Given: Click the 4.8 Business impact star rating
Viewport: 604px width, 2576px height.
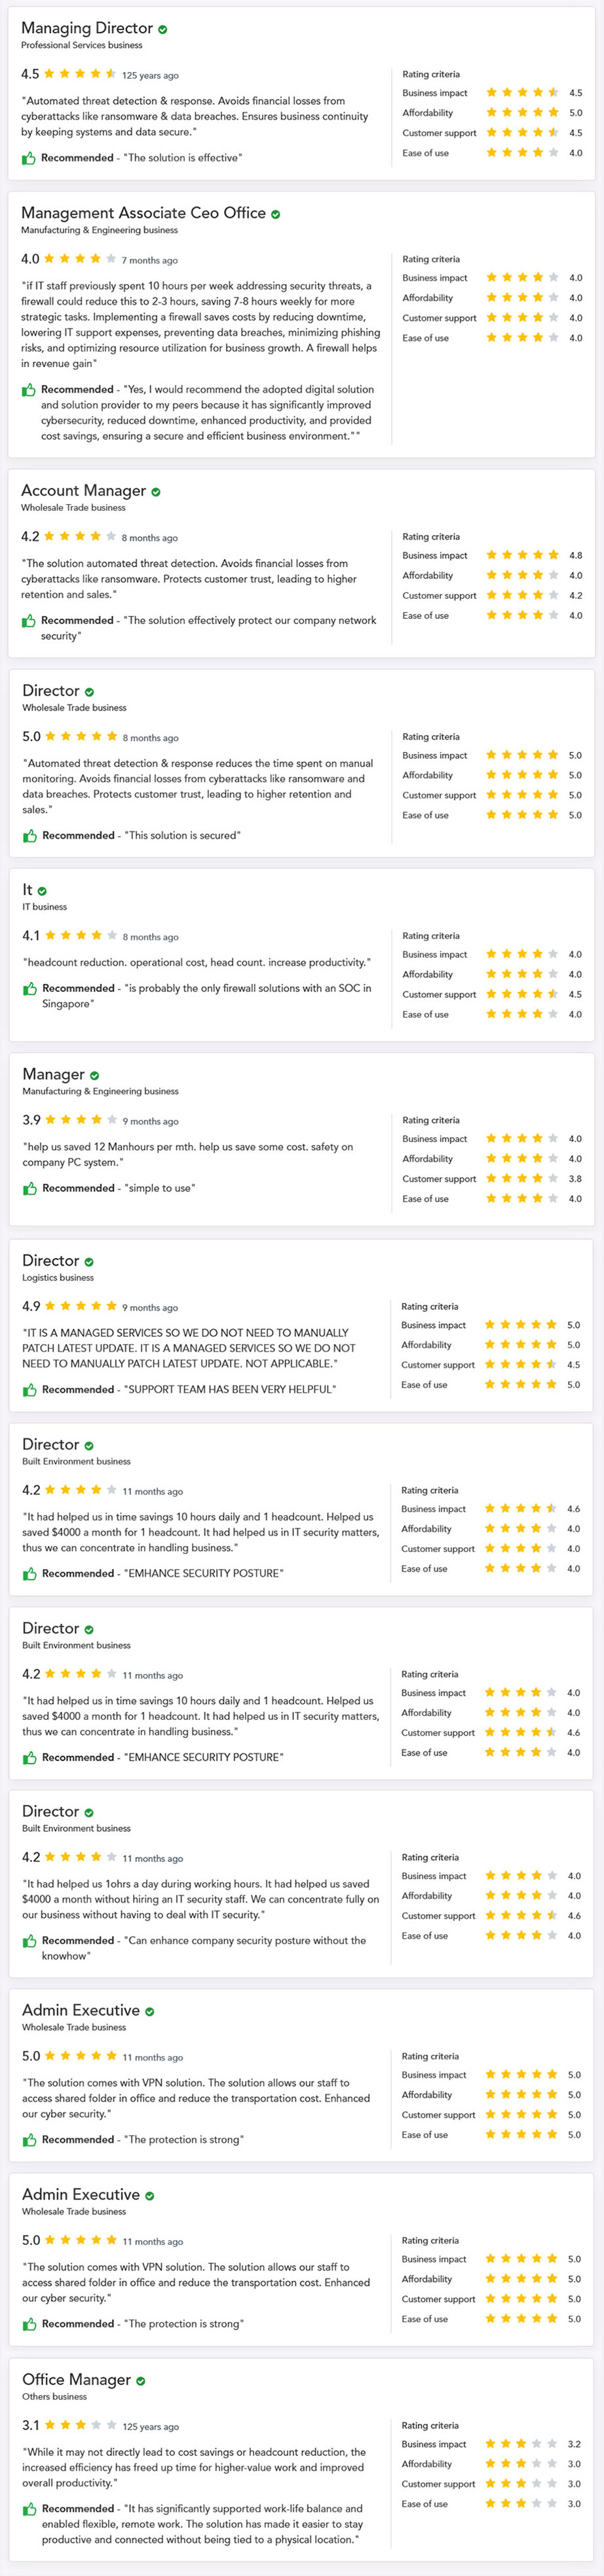Looking at the screenshot, I should [522, 555].
